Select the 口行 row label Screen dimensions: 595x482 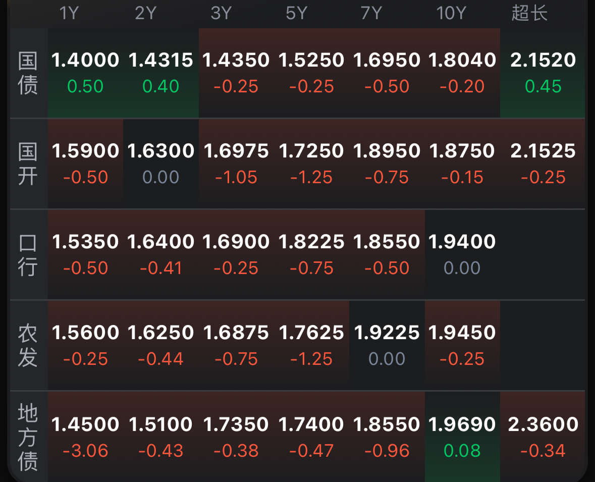pyautogui.click(x=28, y=255)
